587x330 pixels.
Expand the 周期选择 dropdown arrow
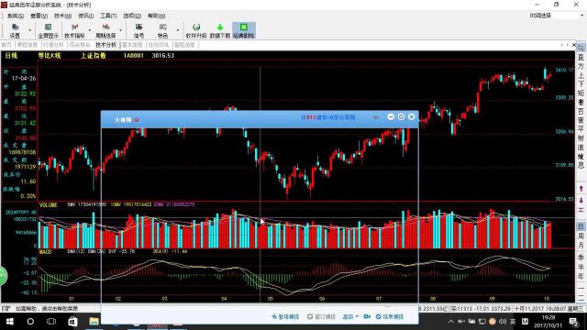tap(120, 30)
